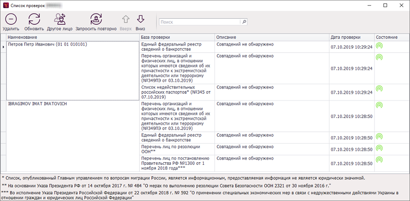The width and height of the screenshot is (410, 201).
Task: Click status icon for IBRAGIMOV bankruptcy registry row
Action: (x=379, y=136)
